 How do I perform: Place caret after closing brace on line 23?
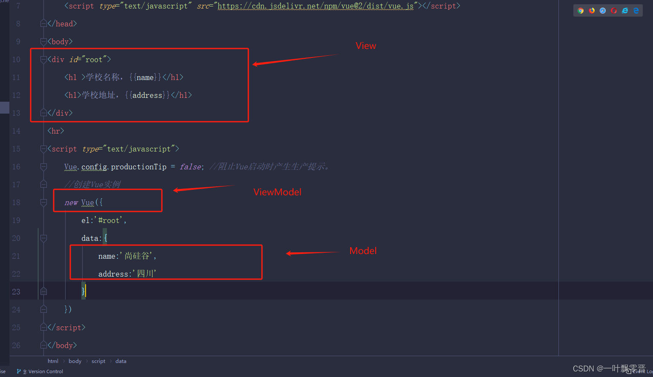86,291
